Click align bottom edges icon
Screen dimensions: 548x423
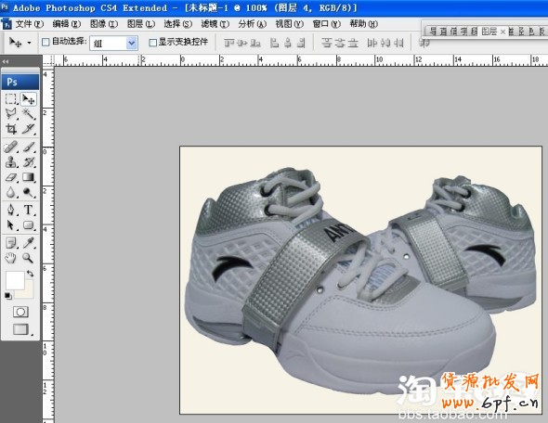[x=255, y=43]
